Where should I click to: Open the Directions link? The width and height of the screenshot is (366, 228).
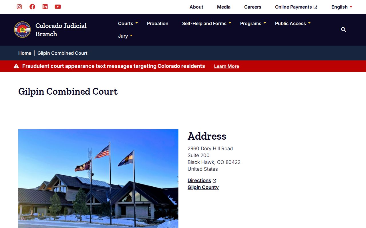pyautogui.click(x=199, y=180)
